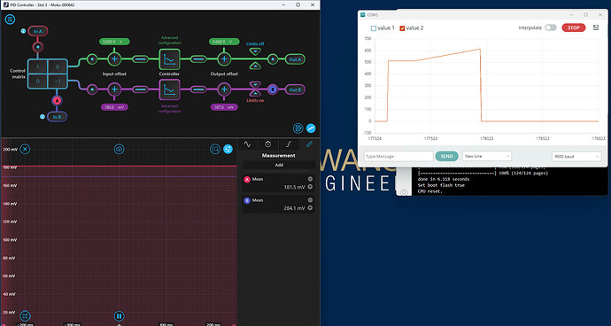Switch to the waveform channels tab

pyautogui.click(x=247, y=144)
